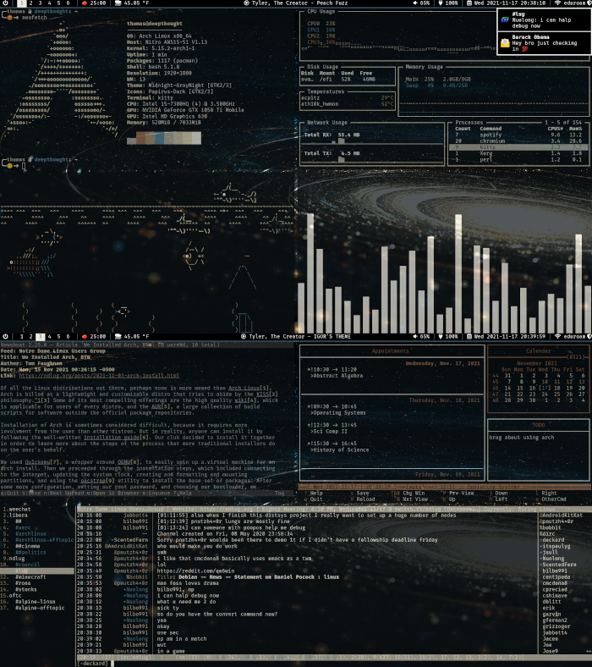Viewport: 592px width, 667px height.
Task: Click calendar icon beside 20:39:59 clock
Action: [x=469, y=337]
